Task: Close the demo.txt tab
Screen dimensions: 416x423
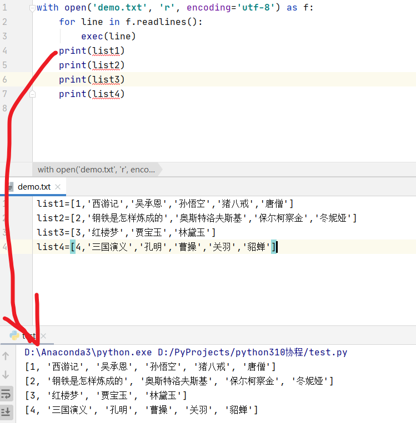Action: click(58, 187)
